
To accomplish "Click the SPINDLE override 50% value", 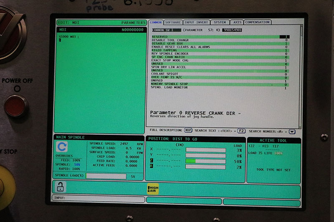I will click(x=77, y=165).
